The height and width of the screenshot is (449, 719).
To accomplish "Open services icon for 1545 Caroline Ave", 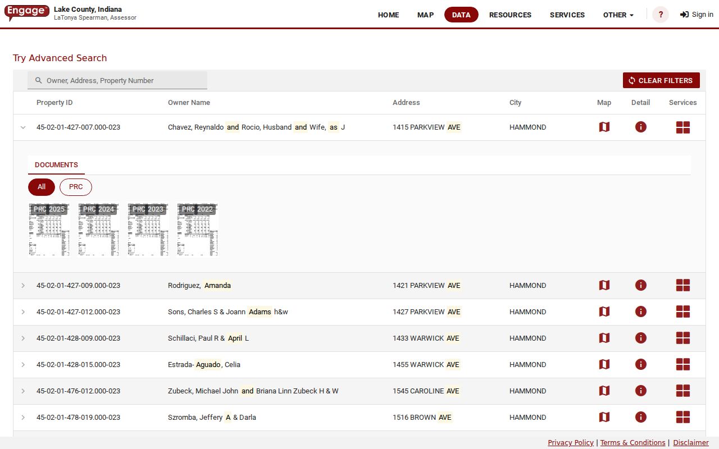I will coord(682,391).
